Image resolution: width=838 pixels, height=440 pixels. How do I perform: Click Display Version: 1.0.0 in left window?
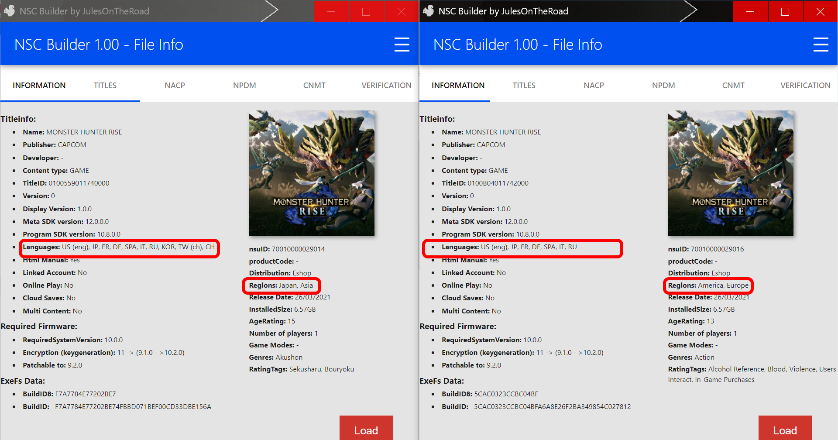coord(57,209)
